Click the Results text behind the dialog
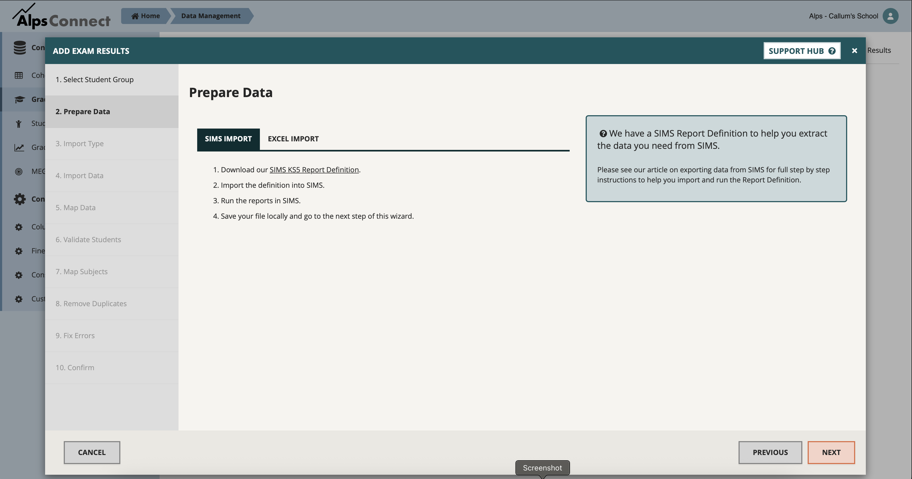The image size is (912, 479). (879, 50)
